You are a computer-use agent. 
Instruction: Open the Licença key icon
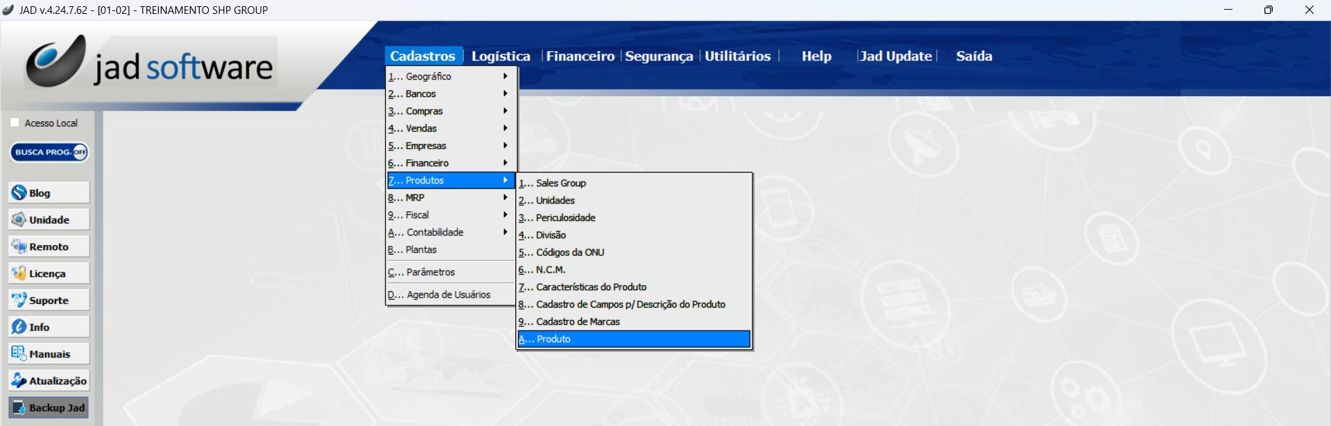click(19, 274)
